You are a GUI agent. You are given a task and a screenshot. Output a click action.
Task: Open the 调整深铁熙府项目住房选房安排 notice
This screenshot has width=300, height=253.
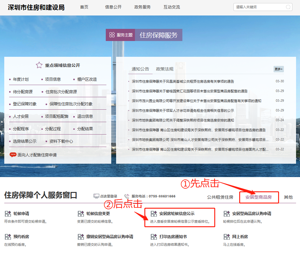click(183, 120)
